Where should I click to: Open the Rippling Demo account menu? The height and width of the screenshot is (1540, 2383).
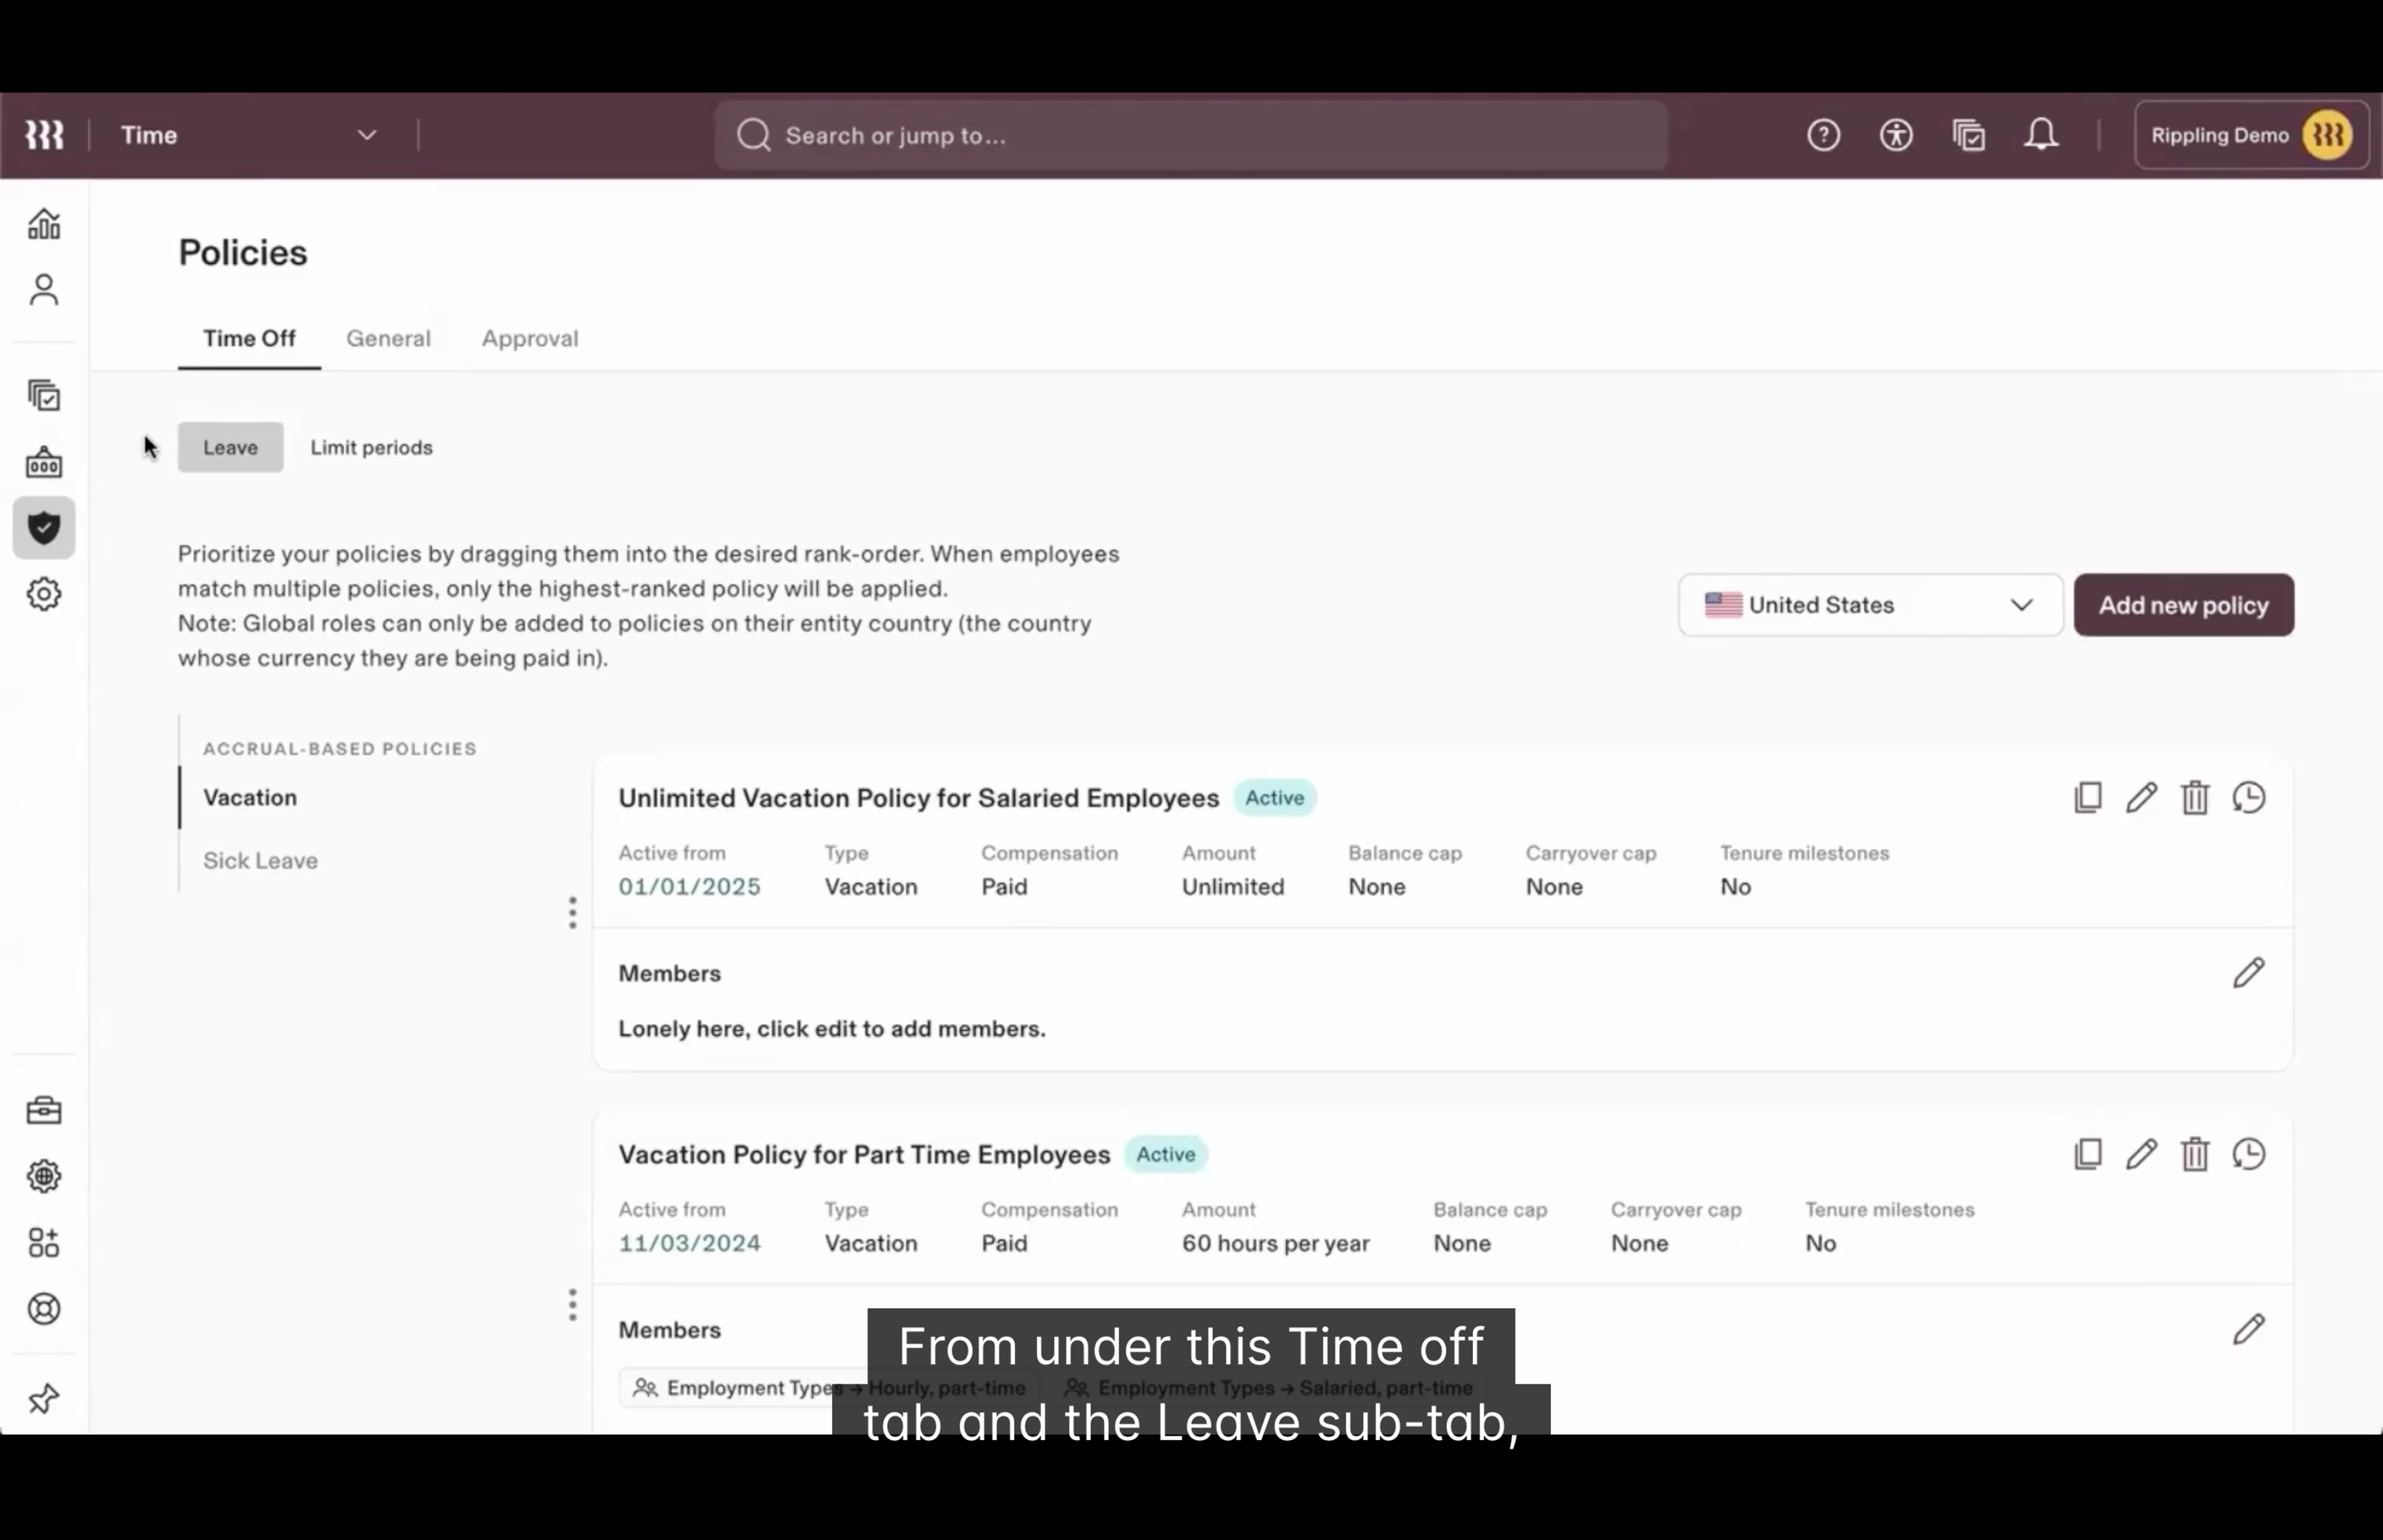2251,135
